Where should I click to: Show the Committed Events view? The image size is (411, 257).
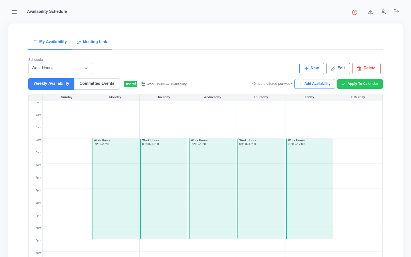coord(97,84)
